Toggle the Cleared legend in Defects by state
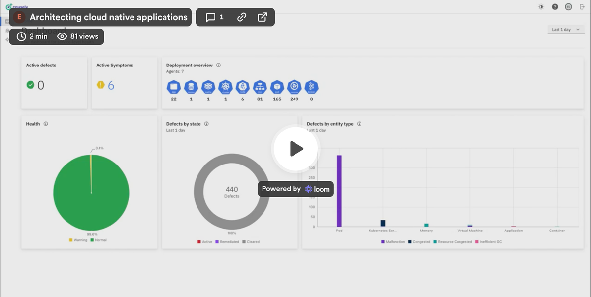 pos(251,242)
